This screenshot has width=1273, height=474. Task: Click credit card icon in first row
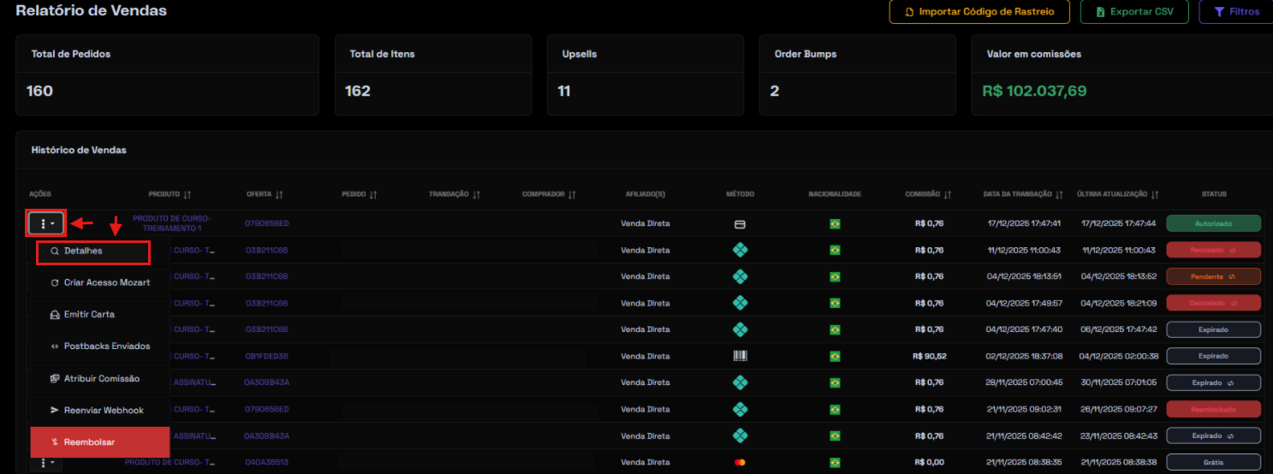pyautogui.click(x=741, y=224)
